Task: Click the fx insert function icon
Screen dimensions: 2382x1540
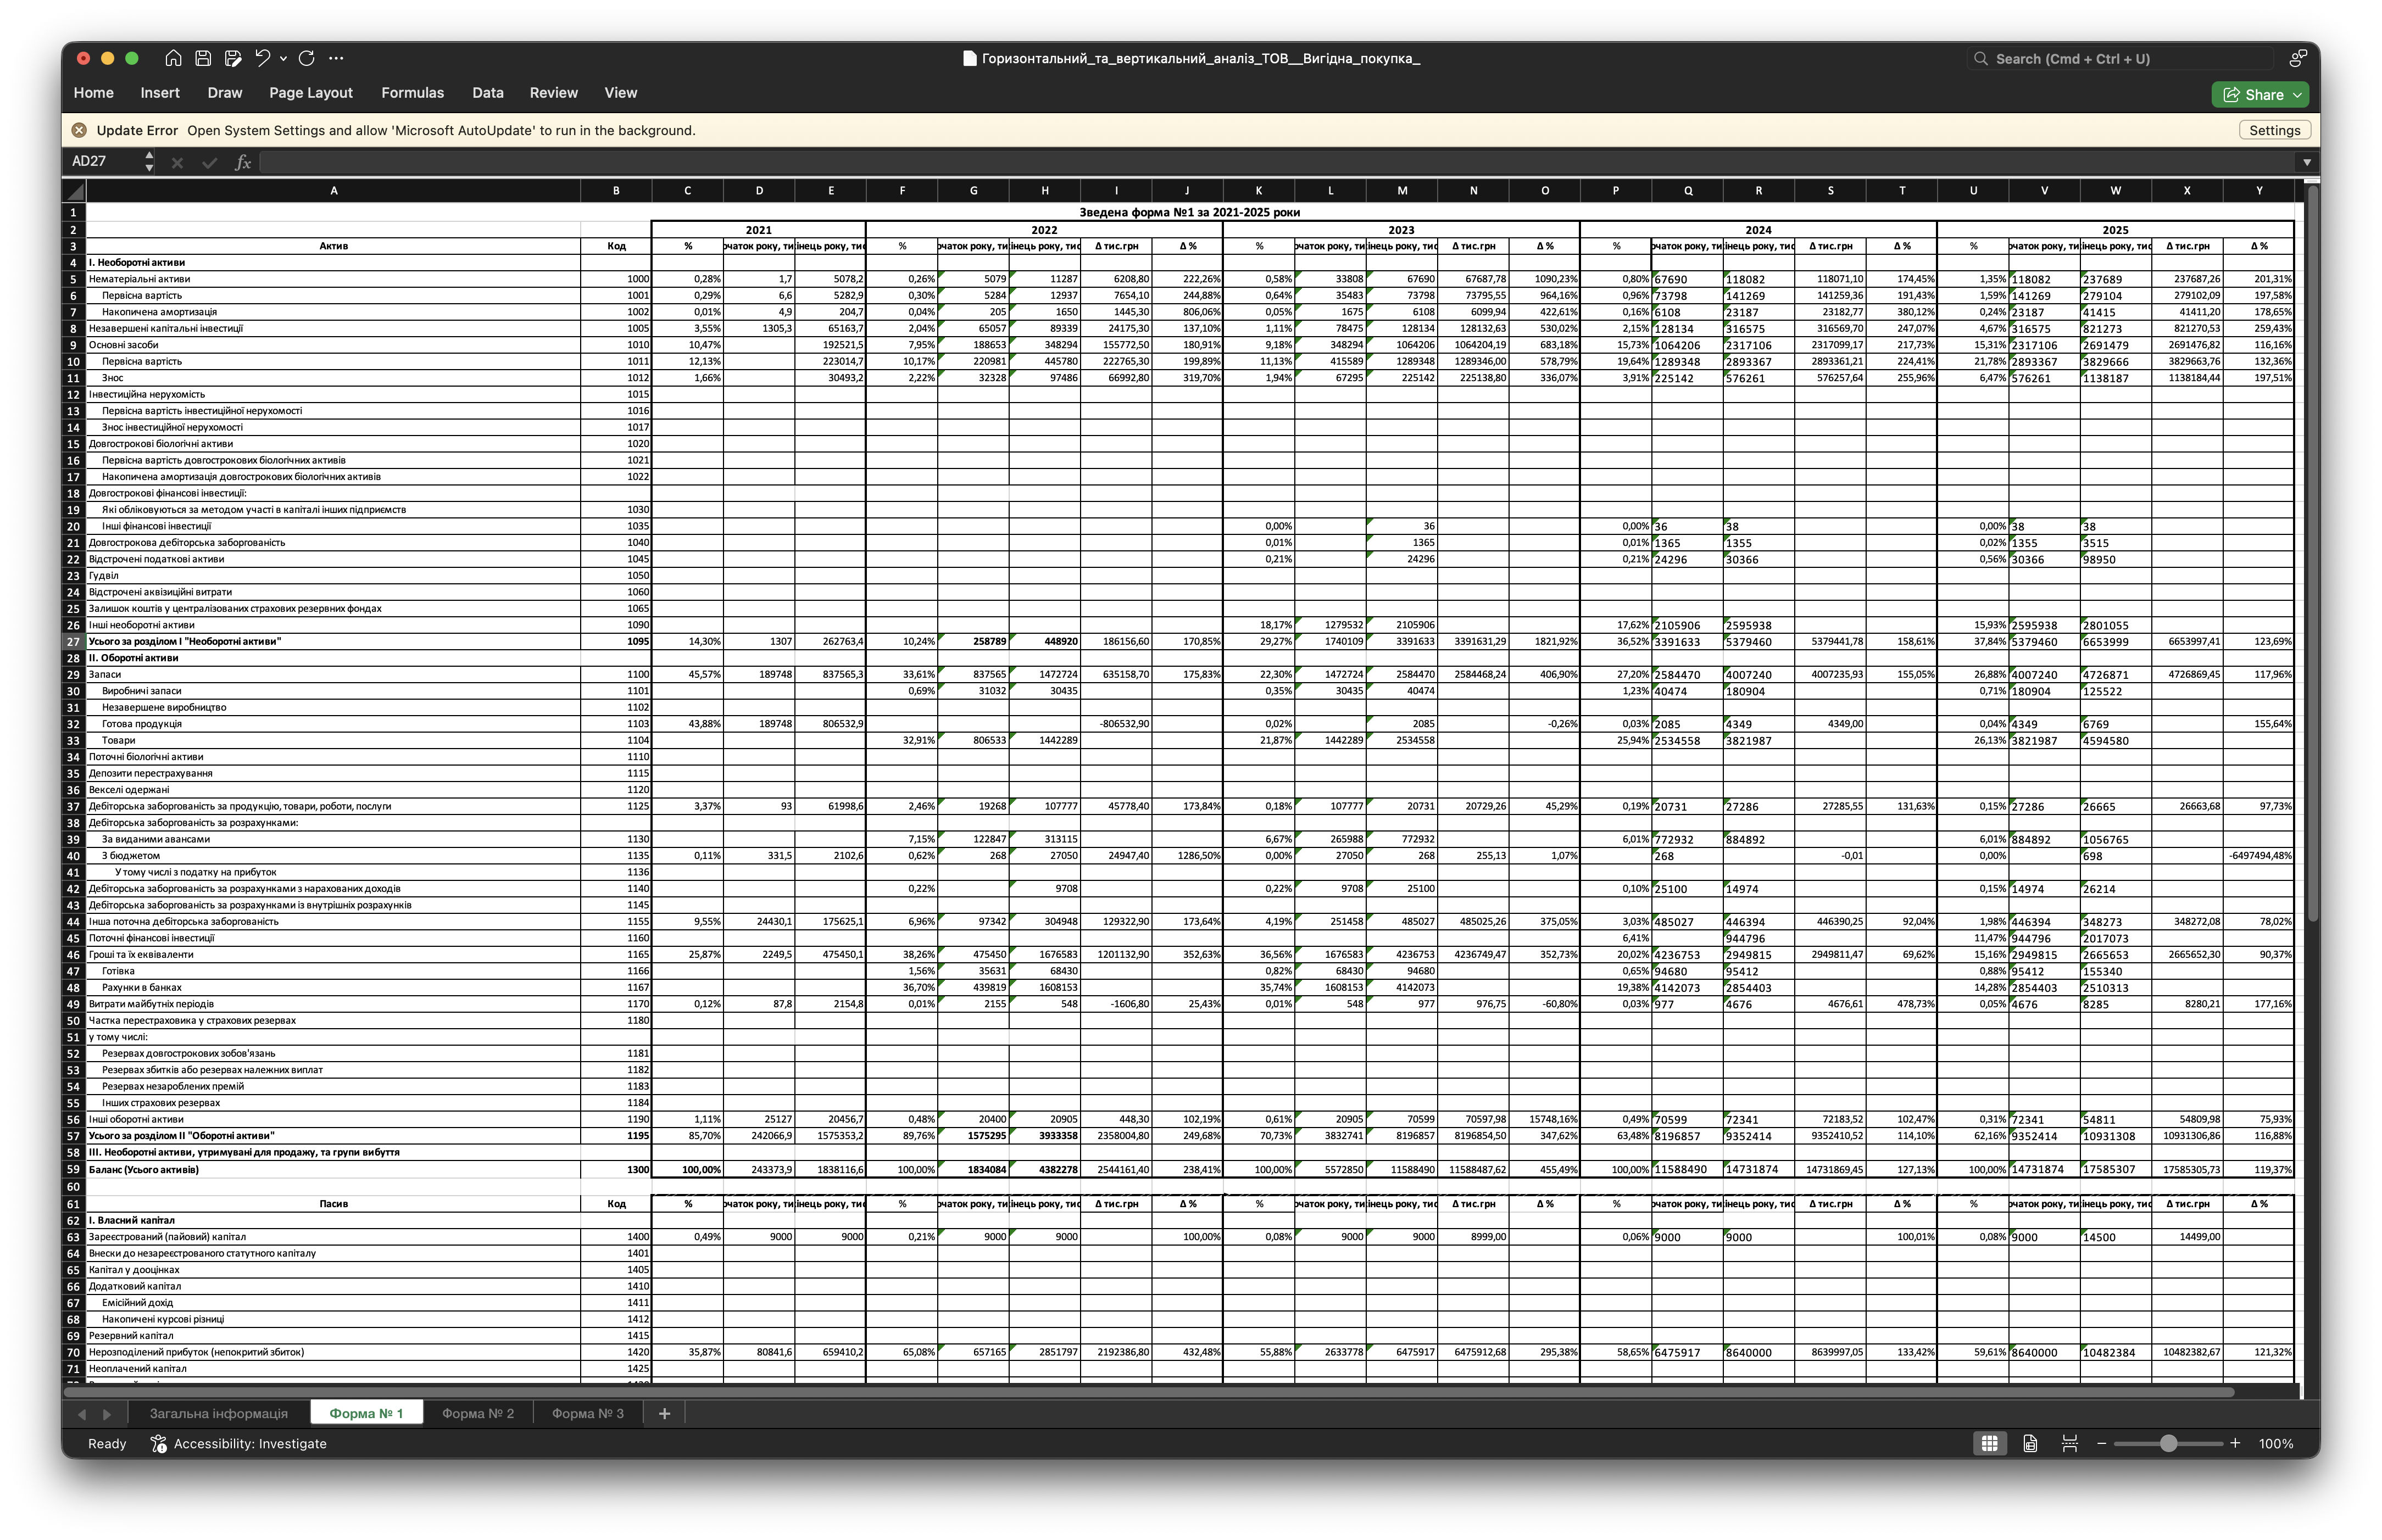Action: [x=242, y=162]
